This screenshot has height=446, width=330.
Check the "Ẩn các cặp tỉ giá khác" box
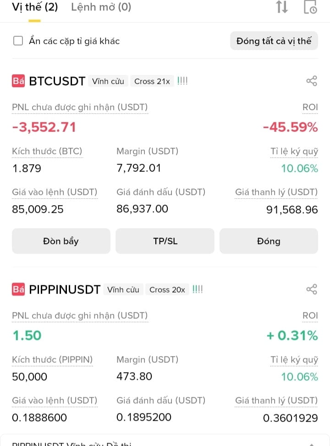click(x=18, y=41)
